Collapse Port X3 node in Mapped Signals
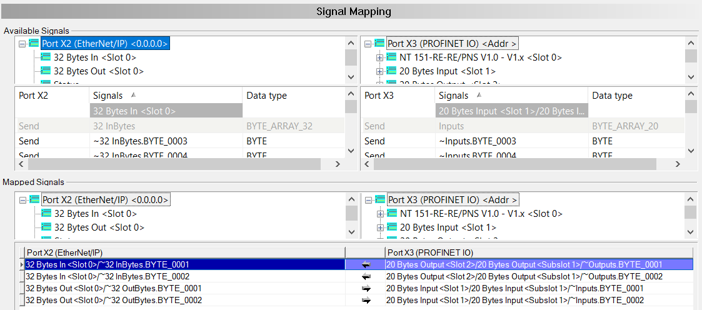Image resolution: width=702 pixels, height=310 pixels. click(368, 200)
